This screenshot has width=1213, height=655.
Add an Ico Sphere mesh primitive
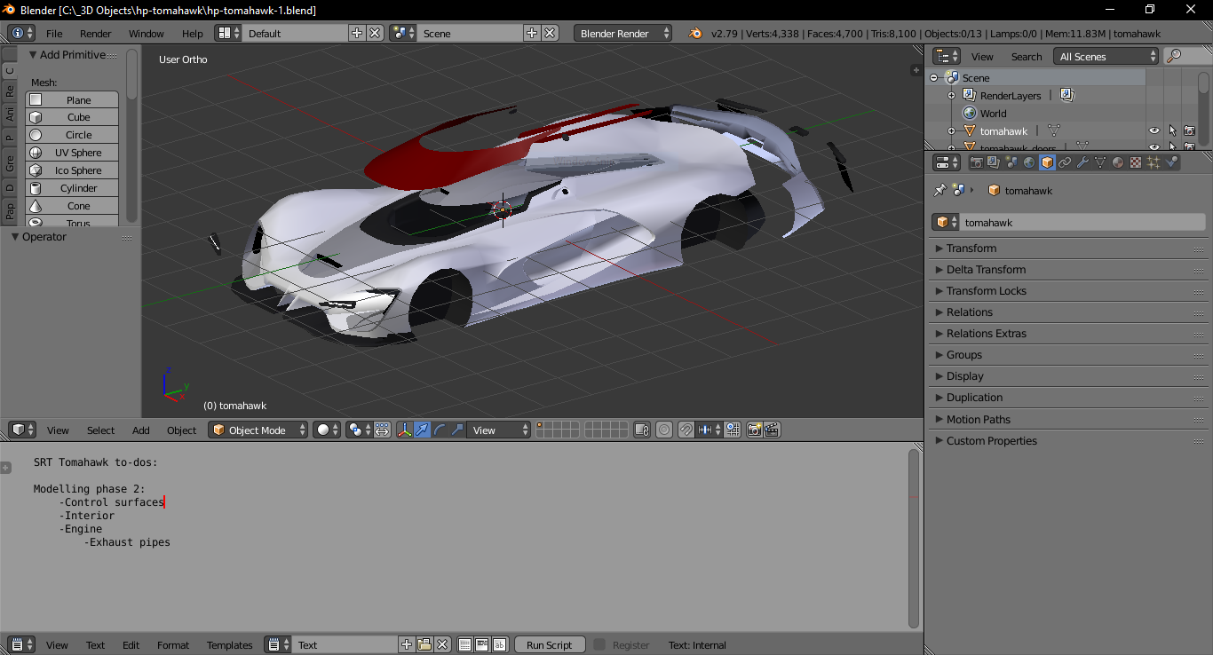pyautogui.click(x=72, y=170)
